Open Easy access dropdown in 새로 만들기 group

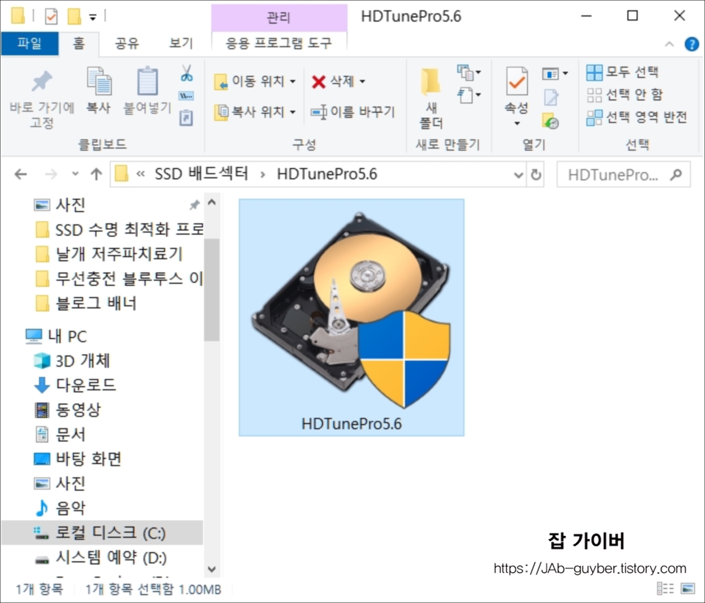click(x=469, y=95)
